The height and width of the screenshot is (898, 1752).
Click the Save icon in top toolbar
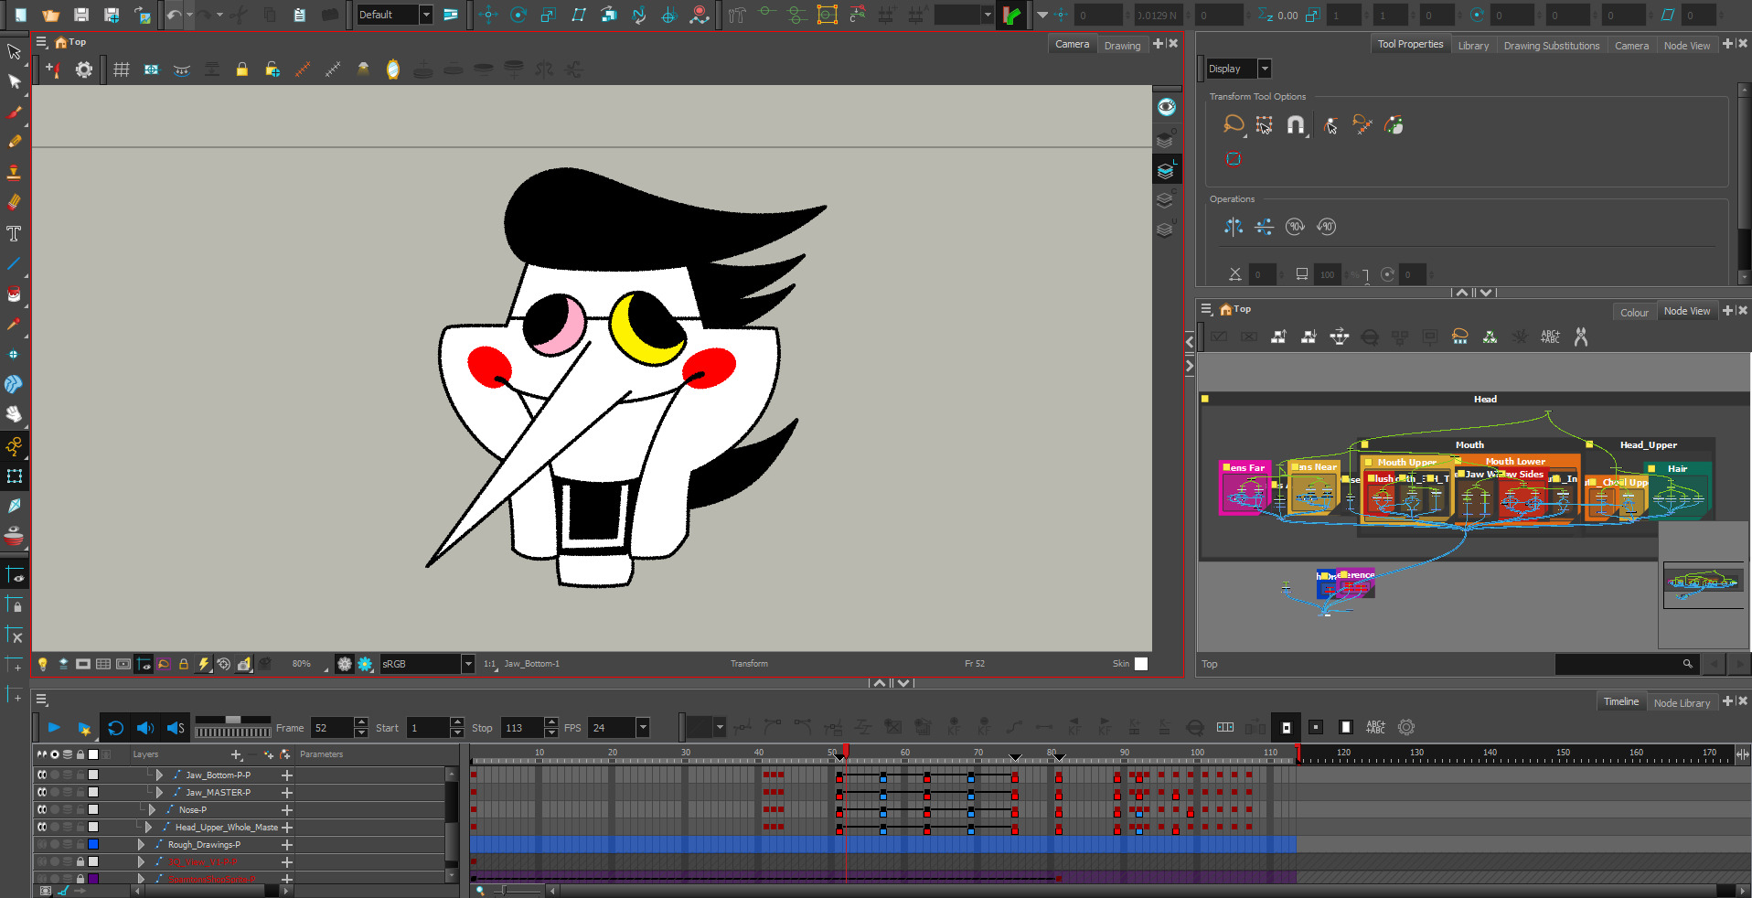coord(81,15)
